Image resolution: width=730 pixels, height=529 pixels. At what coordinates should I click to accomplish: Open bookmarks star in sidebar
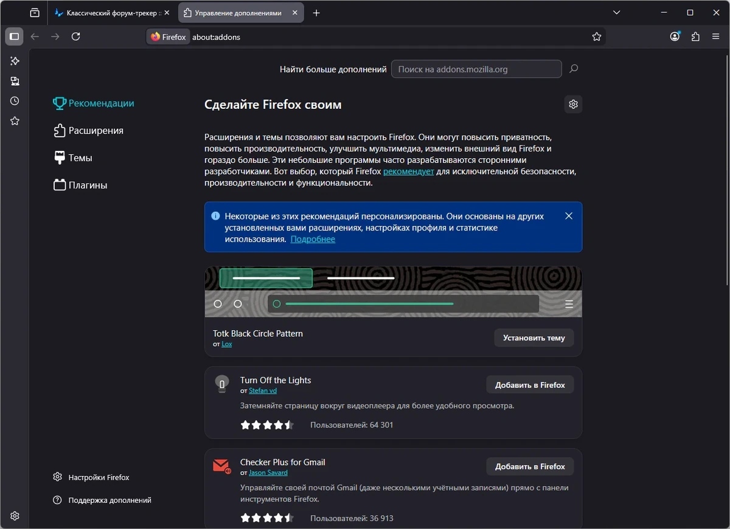click(x=15, y=121)
